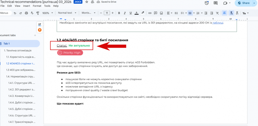Open the File menu
The width and height of the screenshot is (258, 126).
click(x=2, y=6)
